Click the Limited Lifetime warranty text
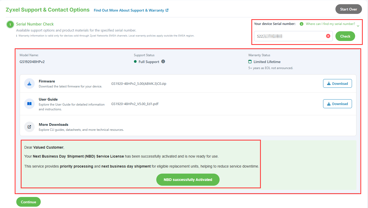This screenshot has width=368, height=208. click(267, 62)
